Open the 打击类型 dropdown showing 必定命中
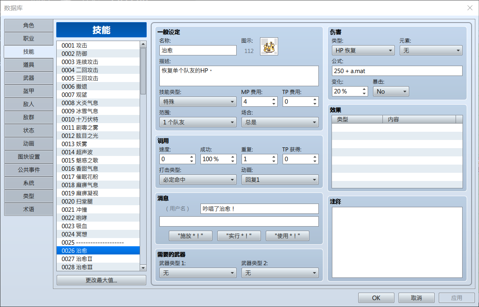This screenshot has width=479, height=307. coord(198,180)
